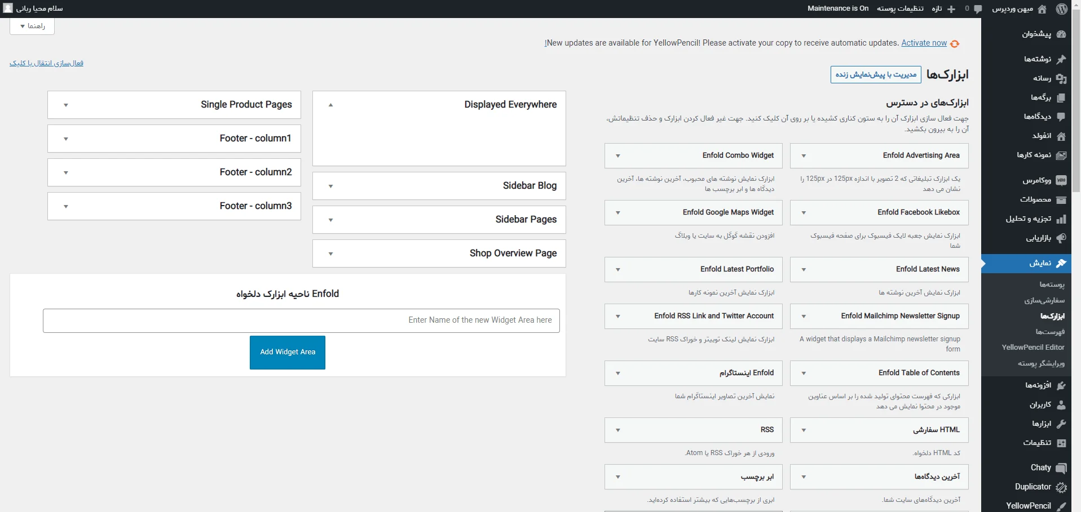
Task: Click the WordPress logo icon in admin bar
Action: [1061, 8]
